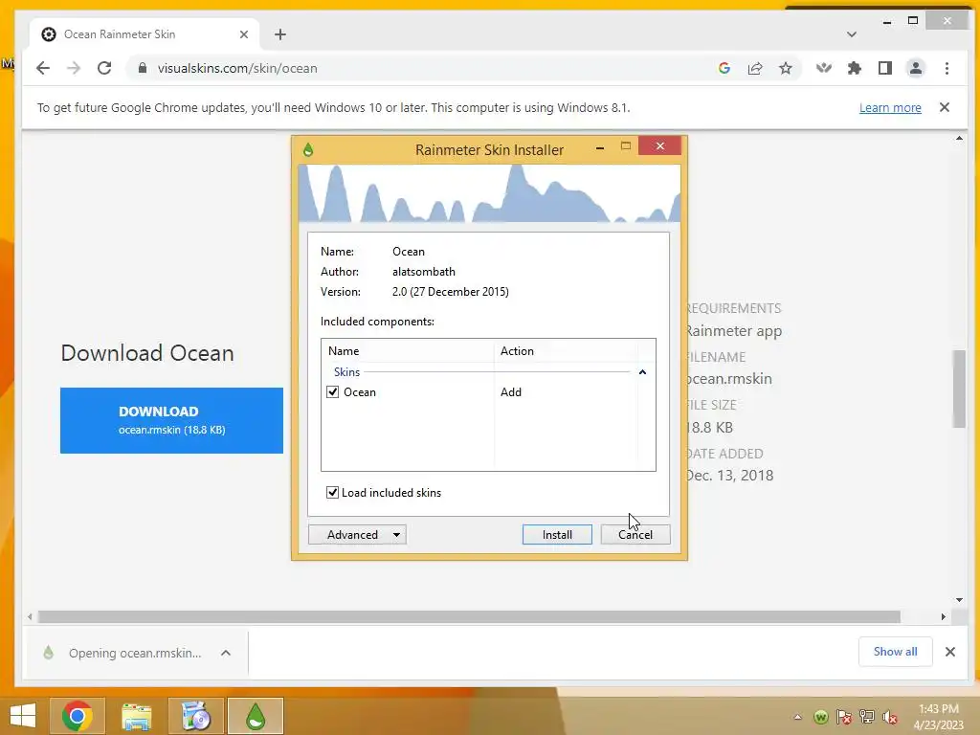Reload the visualskins page
The image size is (980, 735).
[x=104, y=68]
